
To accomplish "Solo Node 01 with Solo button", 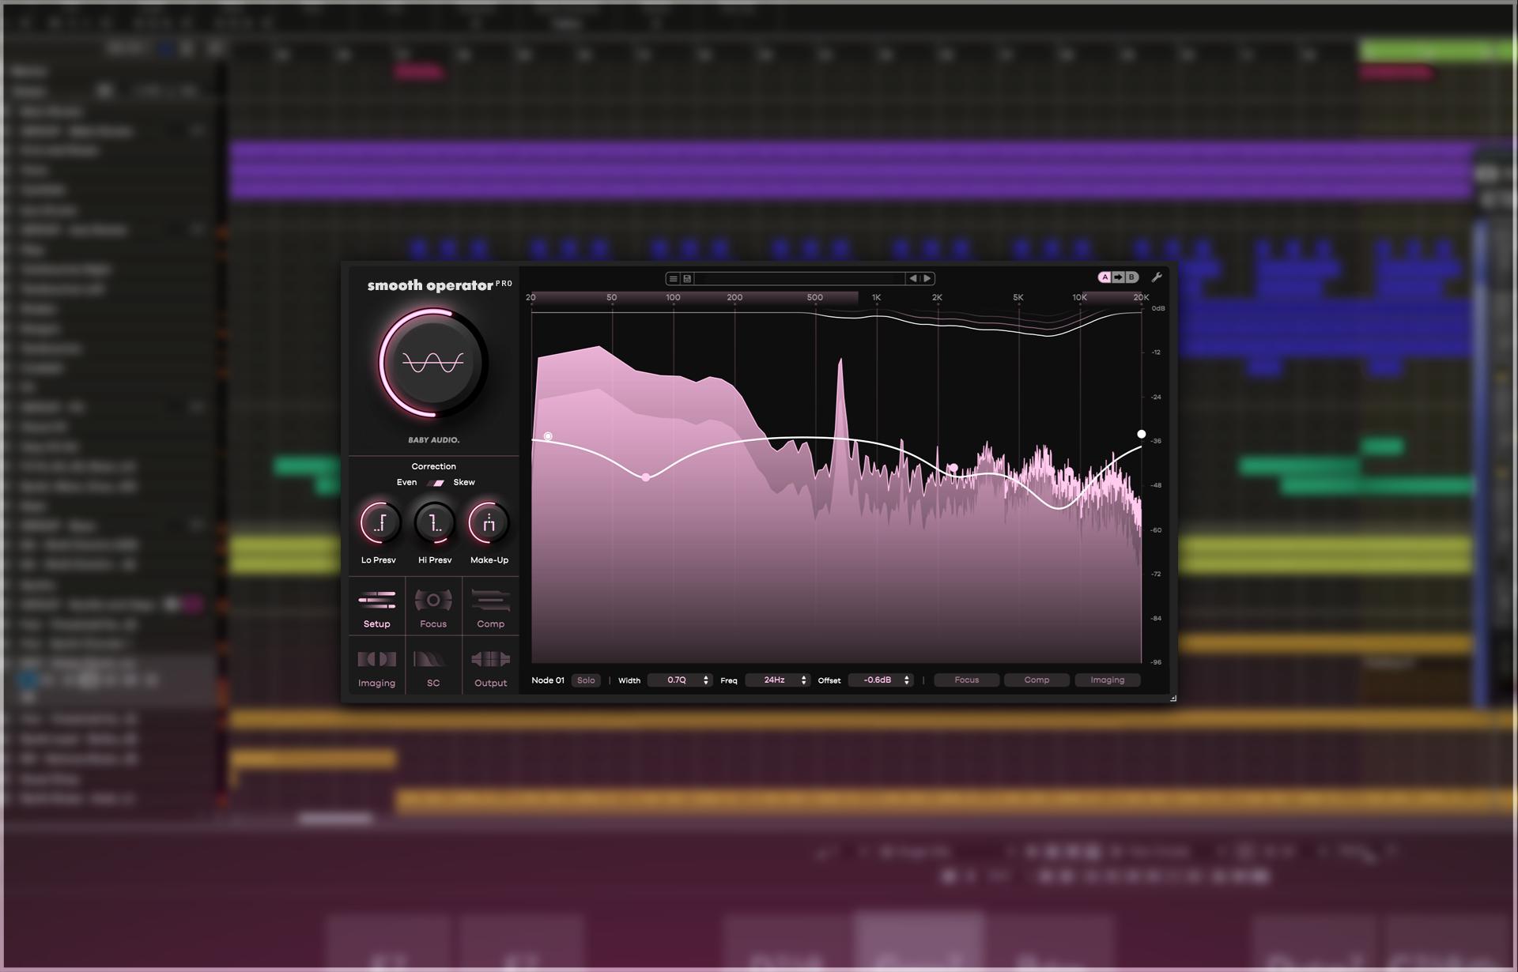I will click(586, 680).
